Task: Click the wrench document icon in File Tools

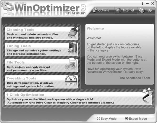Action: coord(71,63)
